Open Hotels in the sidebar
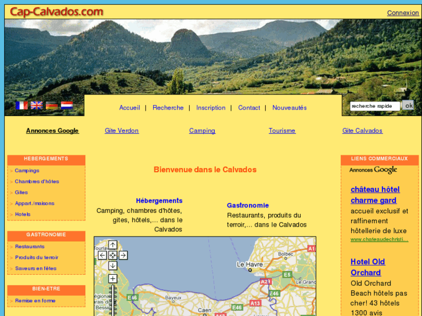 click(x=23, y=215)
